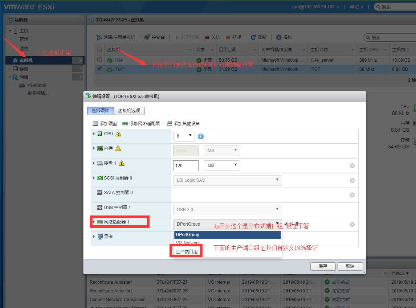Click the 更多网络 link in navigator

(38, 93)
